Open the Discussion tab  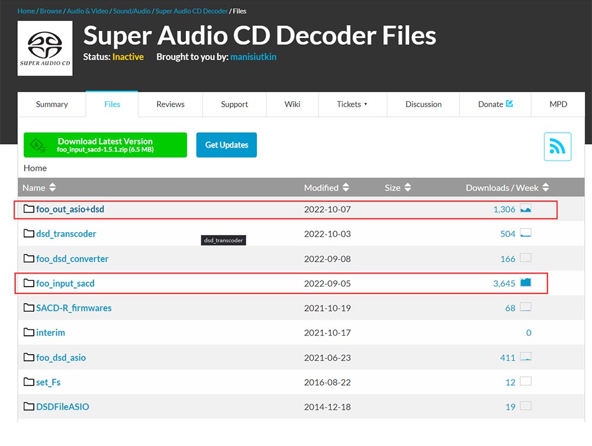click(x=423, y=104)
